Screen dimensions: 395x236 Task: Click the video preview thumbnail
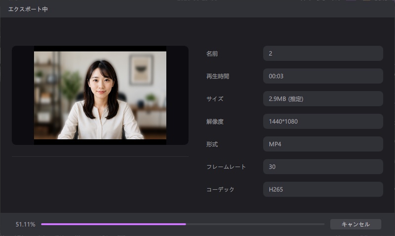(100, 95)
